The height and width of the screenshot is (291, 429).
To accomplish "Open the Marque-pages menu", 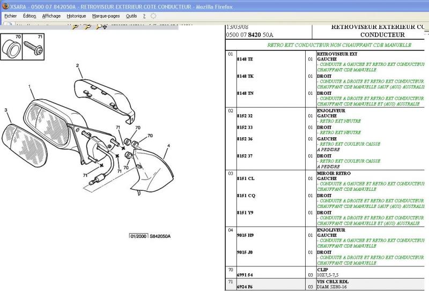I will point(106,16).
